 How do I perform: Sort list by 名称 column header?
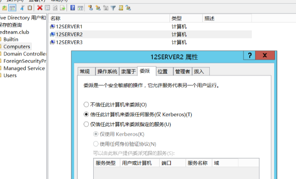(x=56, y=18)
